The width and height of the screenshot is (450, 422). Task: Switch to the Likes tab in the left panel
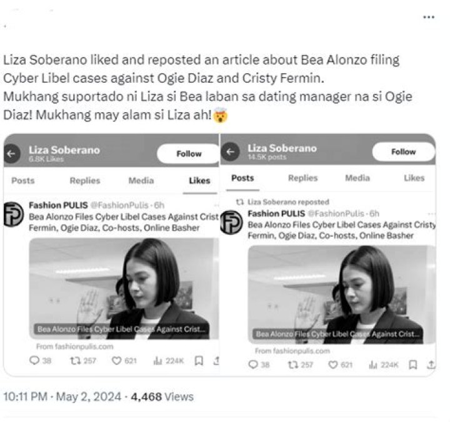199,181
